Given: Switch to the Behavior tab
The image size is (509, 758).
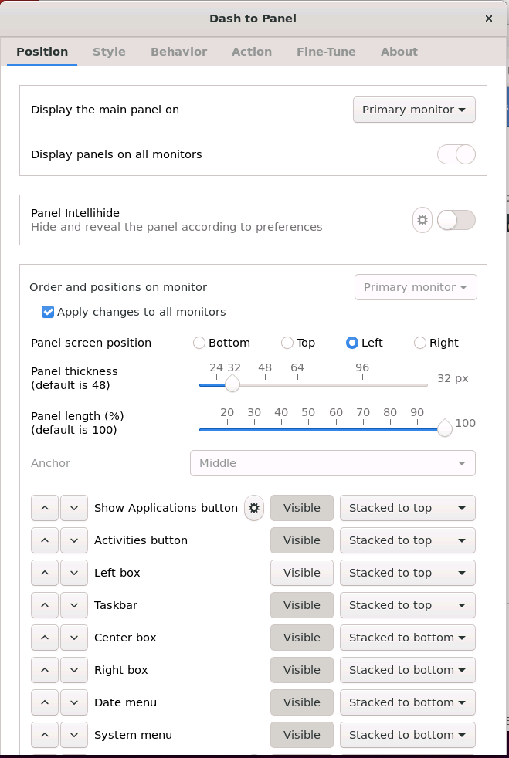Looking at the screenshot, I should coord(179,52).
